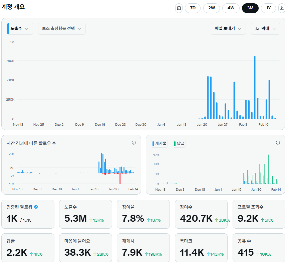Open the 막대 chart type dropdown
288x267 pixels.
click(266, 29)
